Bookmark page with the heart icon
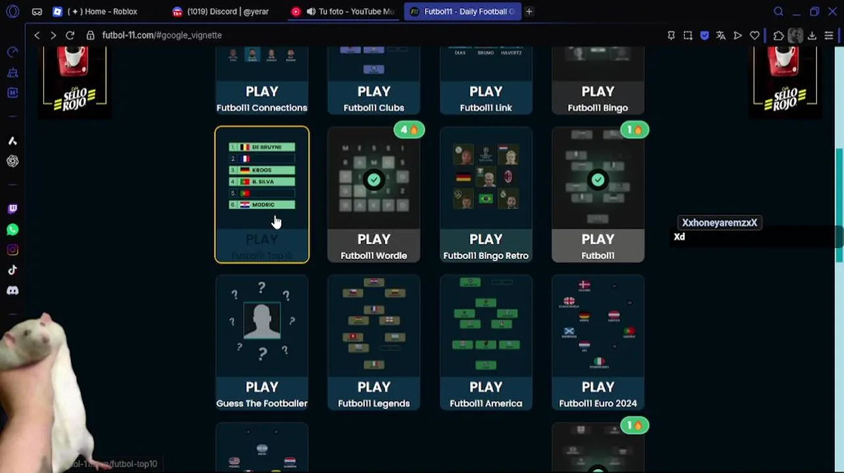Viewport: 844px width, 473px height. (x=755, y=35)
